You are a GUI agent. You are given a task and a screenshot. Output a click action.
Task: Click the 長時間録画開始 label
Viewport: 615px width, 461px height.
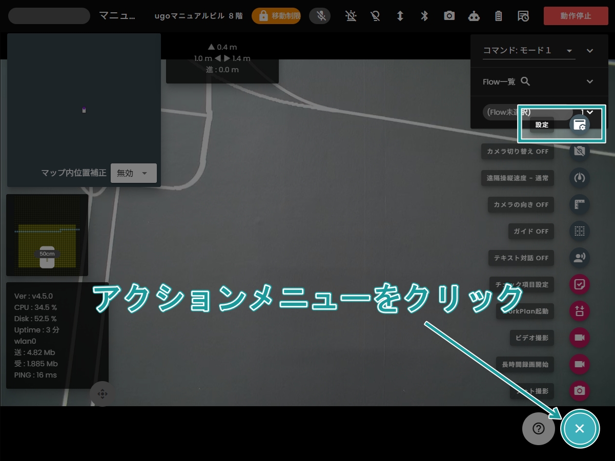point(525,364)
